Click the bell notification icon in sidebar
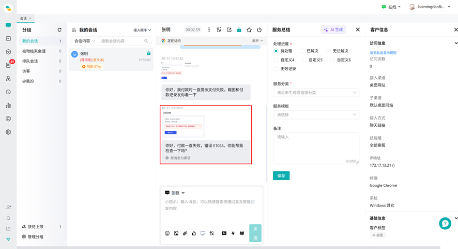 (8, 218)
